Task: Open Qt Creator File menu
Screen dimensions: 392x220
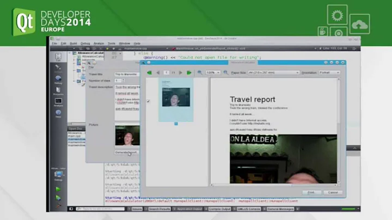Action: [54, 44]
